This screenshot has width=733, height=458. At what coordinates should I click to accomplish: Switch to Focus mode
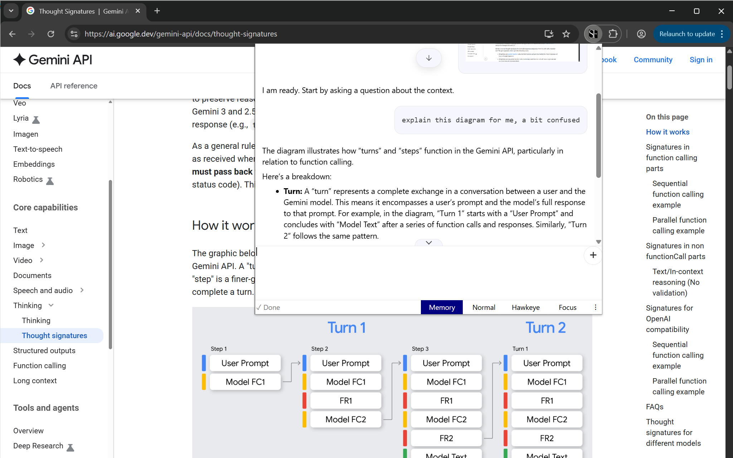tap(567, 307)
